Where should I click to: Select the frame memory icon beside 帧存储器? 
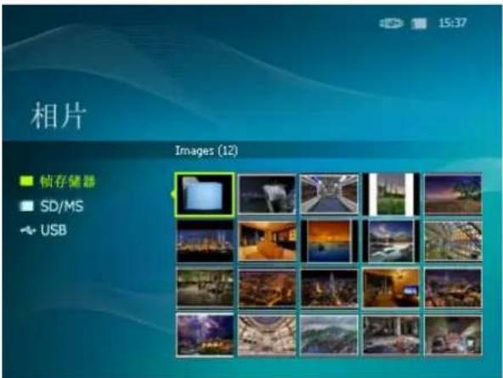click(26, 181)
